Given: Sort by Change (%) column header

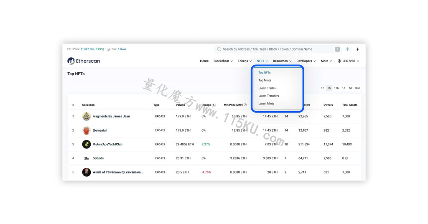Looking at the screenshot, I should (209, 105).
